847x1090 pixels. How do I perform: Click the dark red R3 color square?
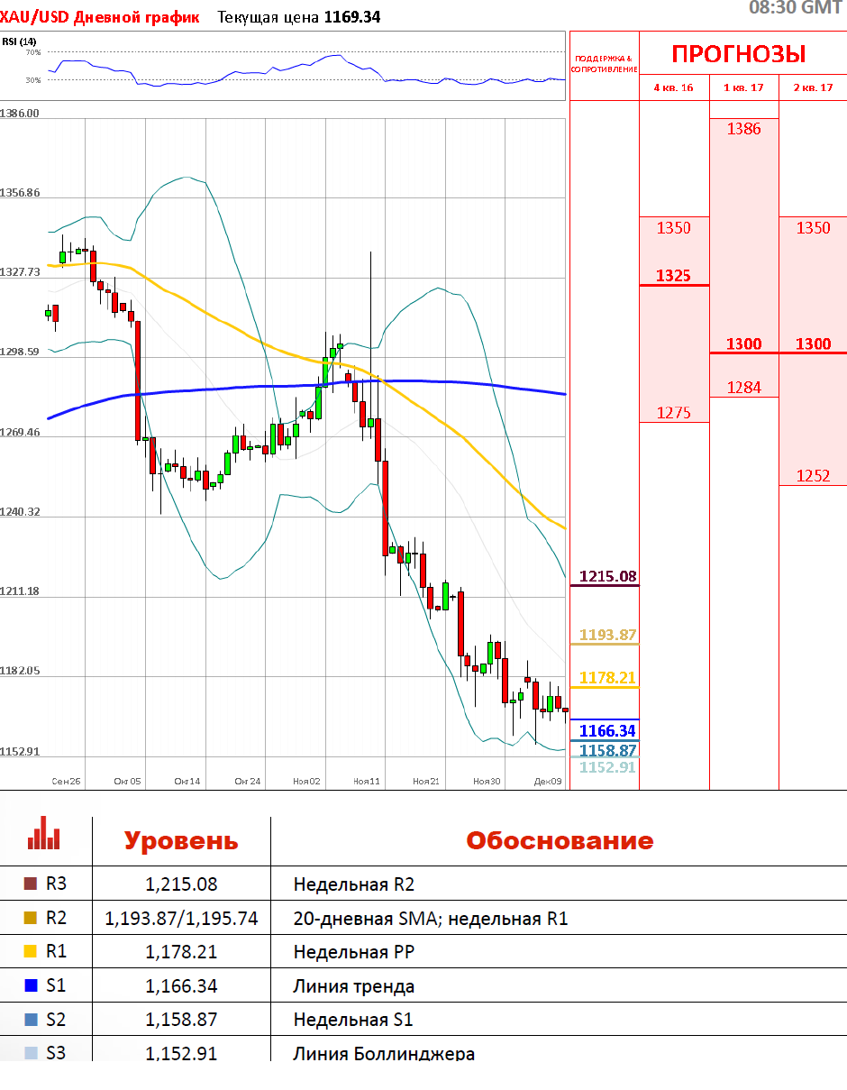(x=30, y=884)
